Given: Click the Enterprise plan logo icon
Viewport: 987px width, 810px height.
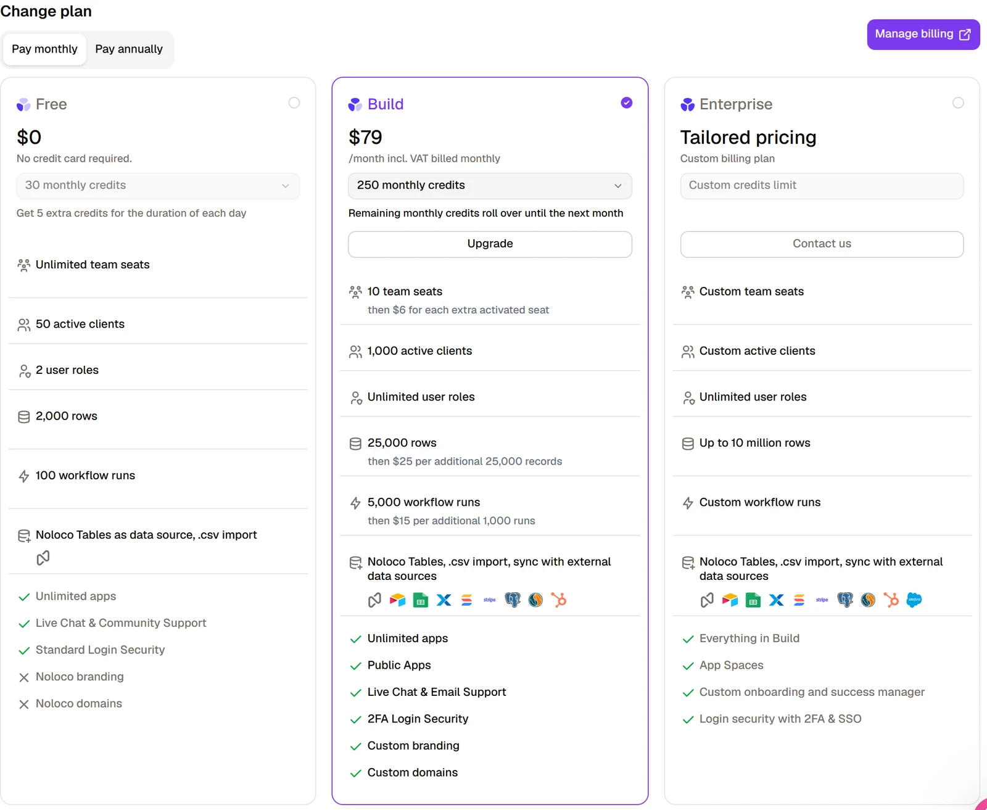Looking at the screenshot, I should (687, 105).
